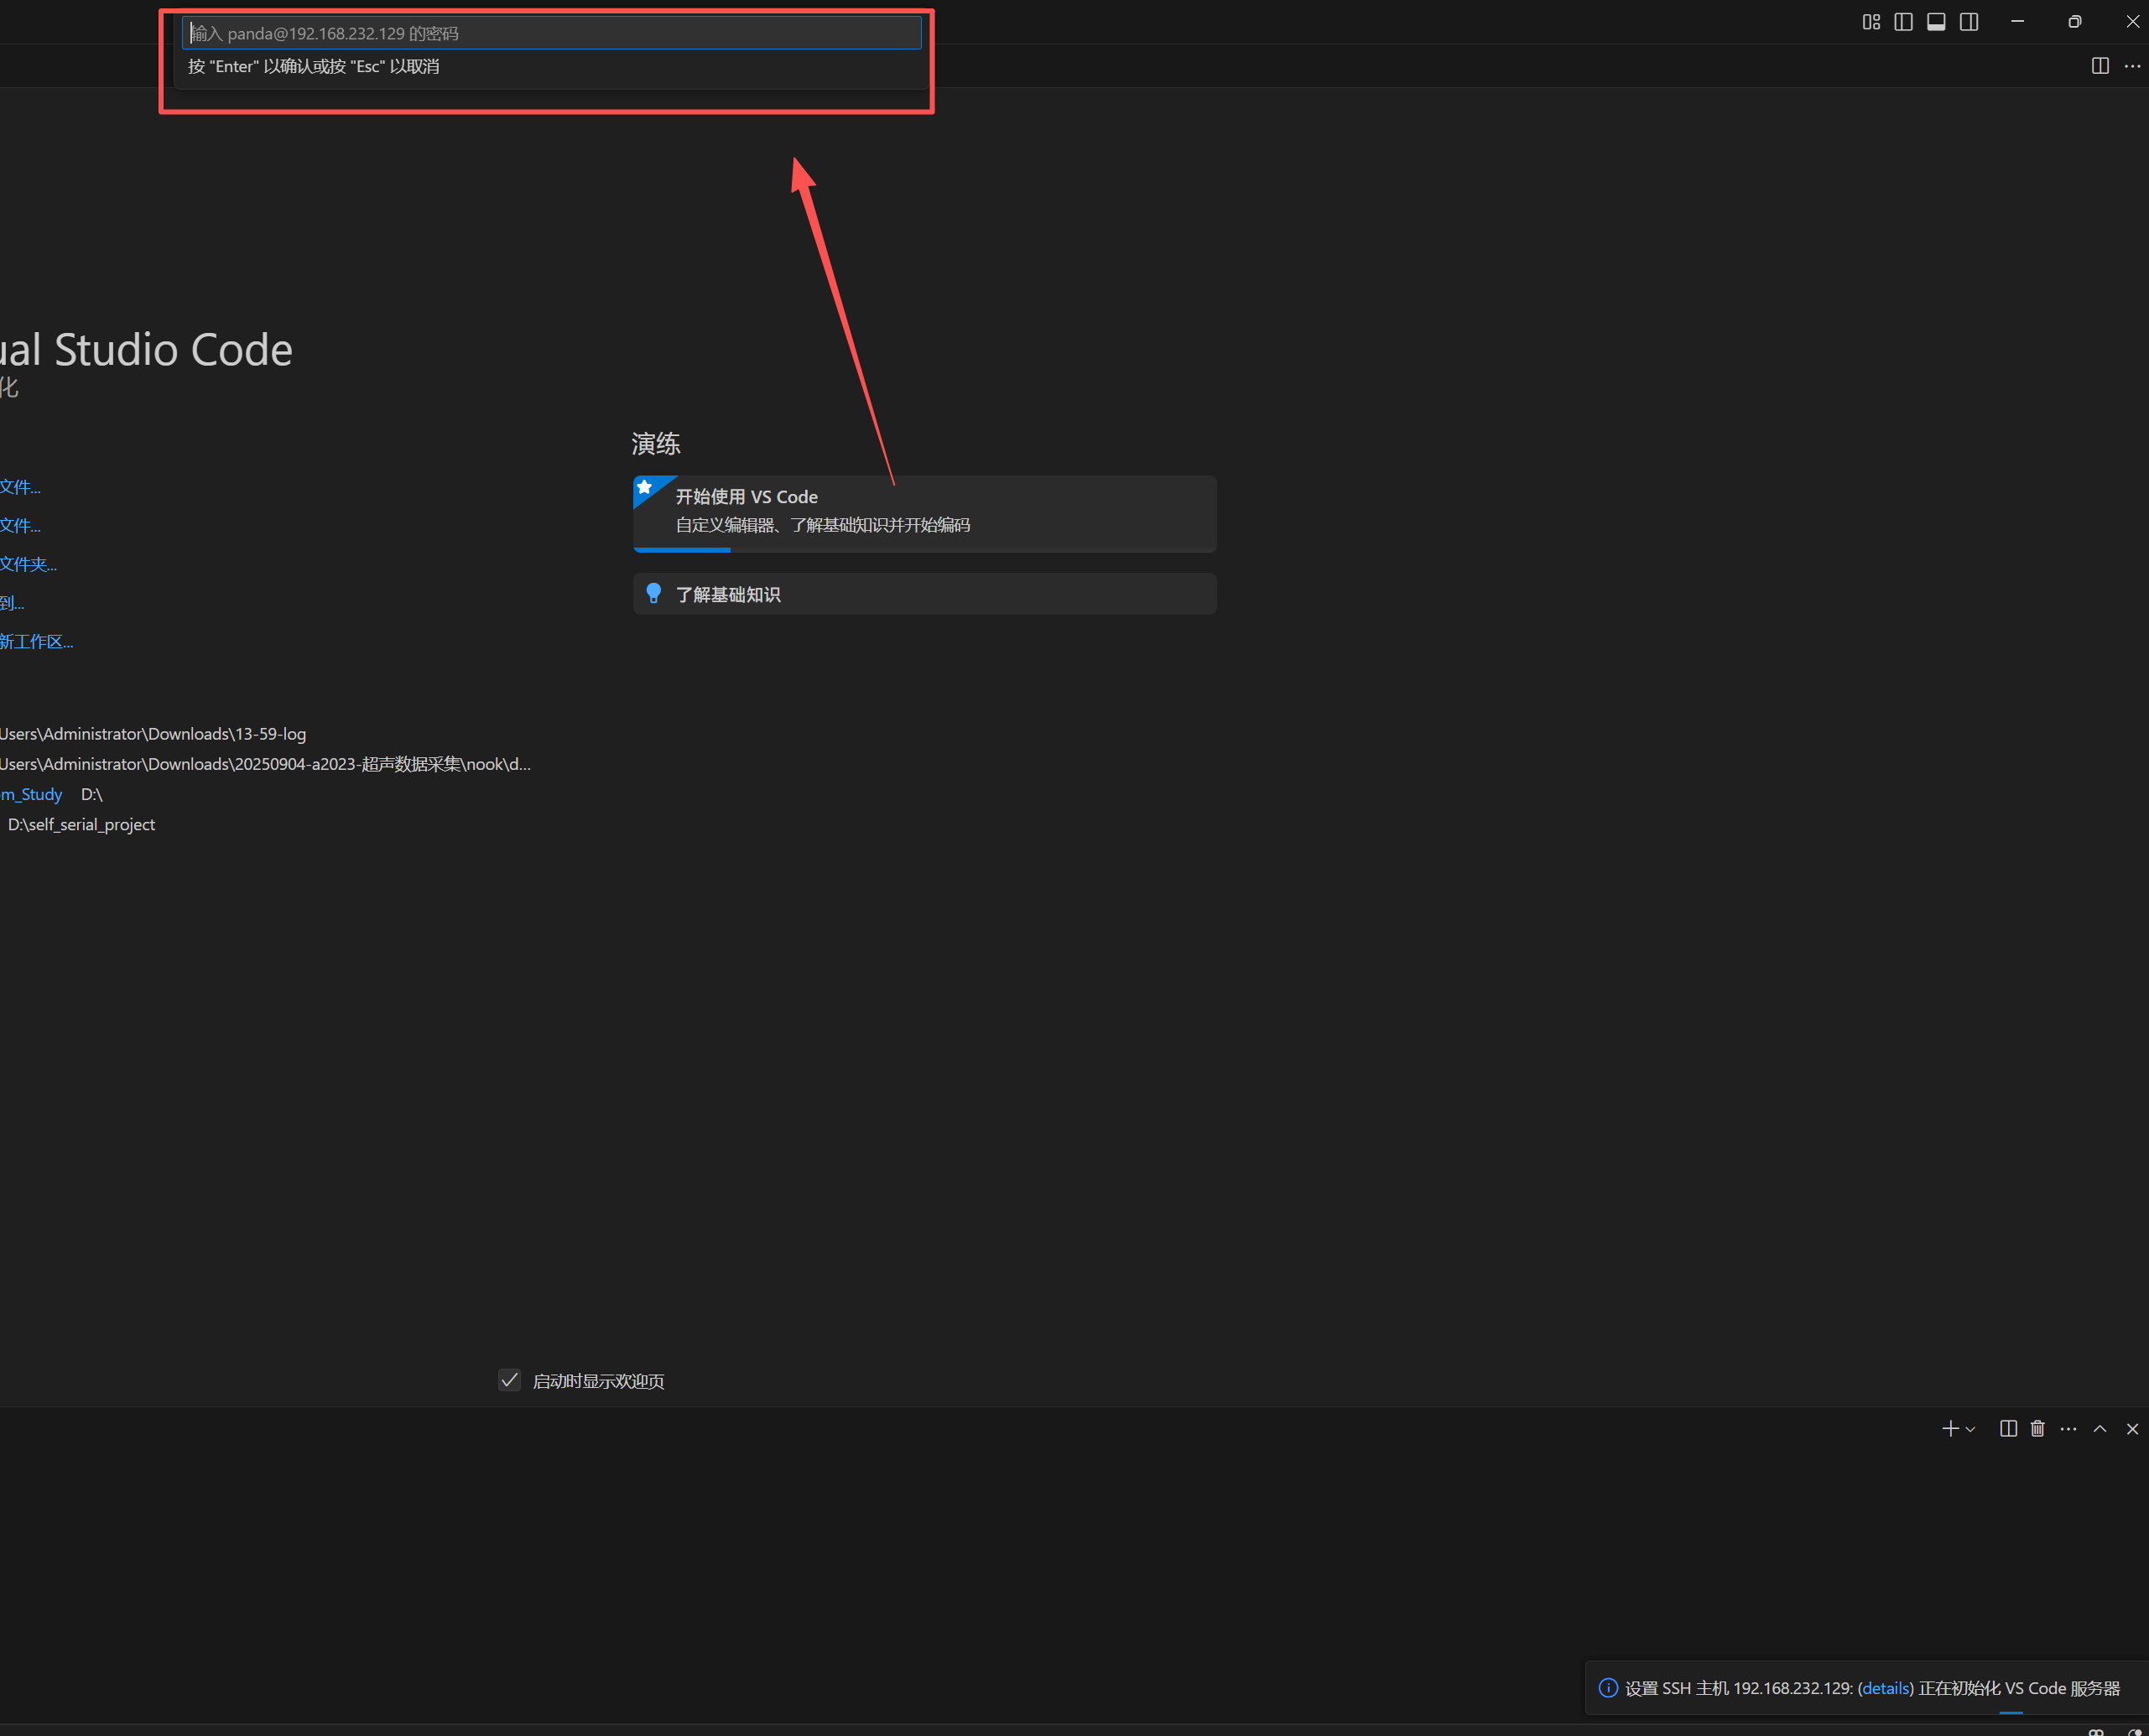Open the editor's More Actions ellipsis menu
The height and width of the screenshot is (1736, 2149).
pyautogui.click(x=2132, y=66)
